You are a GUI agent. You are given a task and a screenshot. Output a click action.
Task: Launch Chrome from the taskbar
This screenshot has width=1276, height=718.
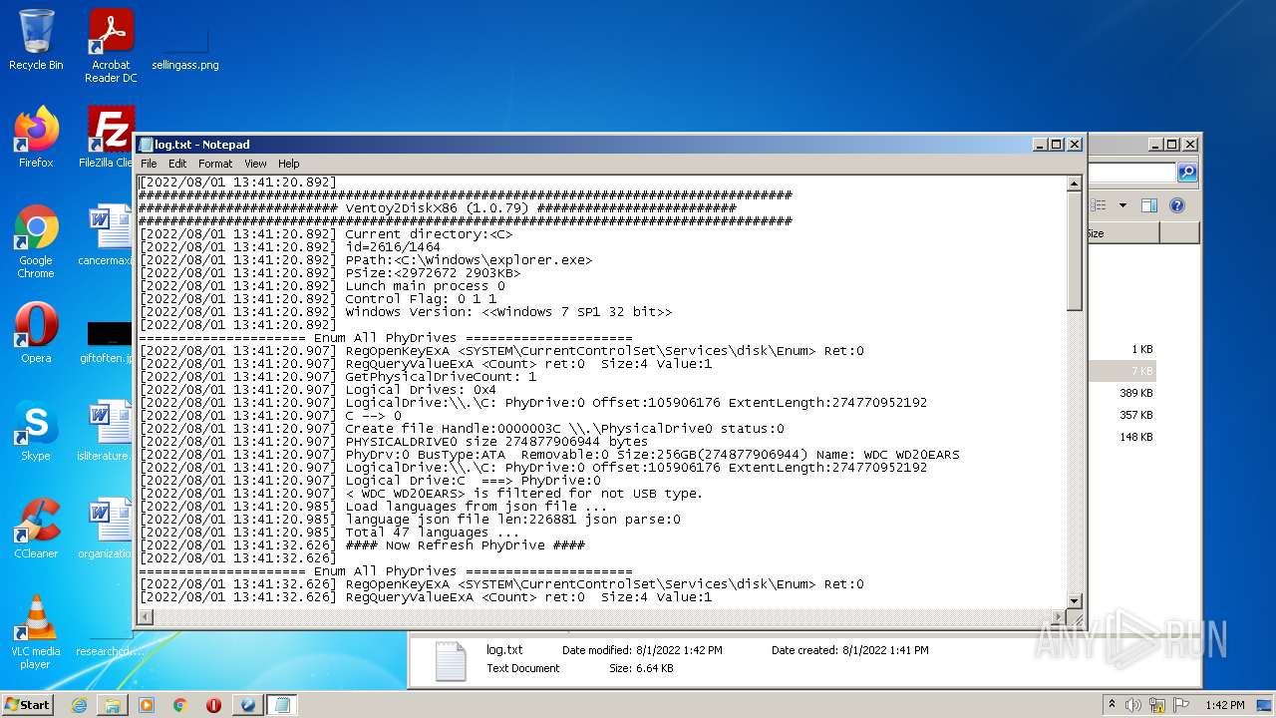[x=180, y=705]
